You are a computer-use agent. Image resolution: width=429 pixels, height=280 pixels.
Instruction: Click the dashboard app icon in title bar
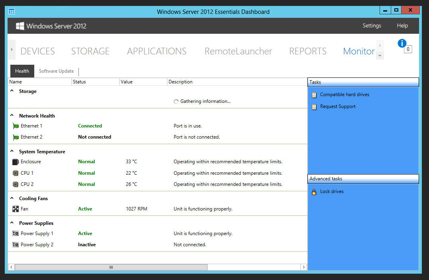[x=12, y=12]
